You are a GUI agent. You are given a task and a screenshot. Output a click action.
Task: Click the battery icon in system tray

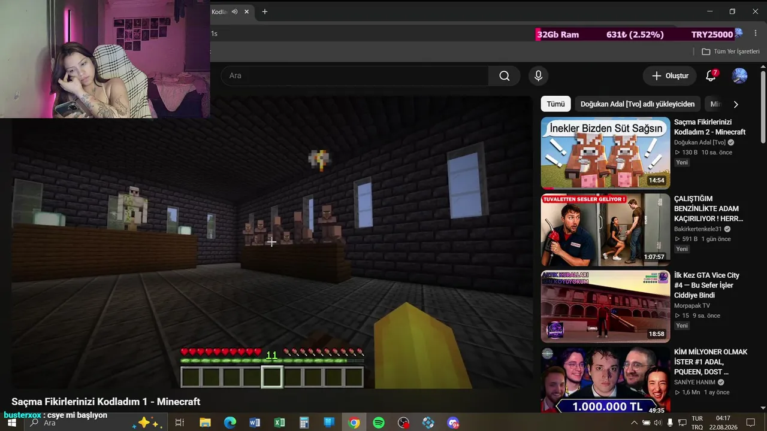pyautogui.click(x=646, y=423)
